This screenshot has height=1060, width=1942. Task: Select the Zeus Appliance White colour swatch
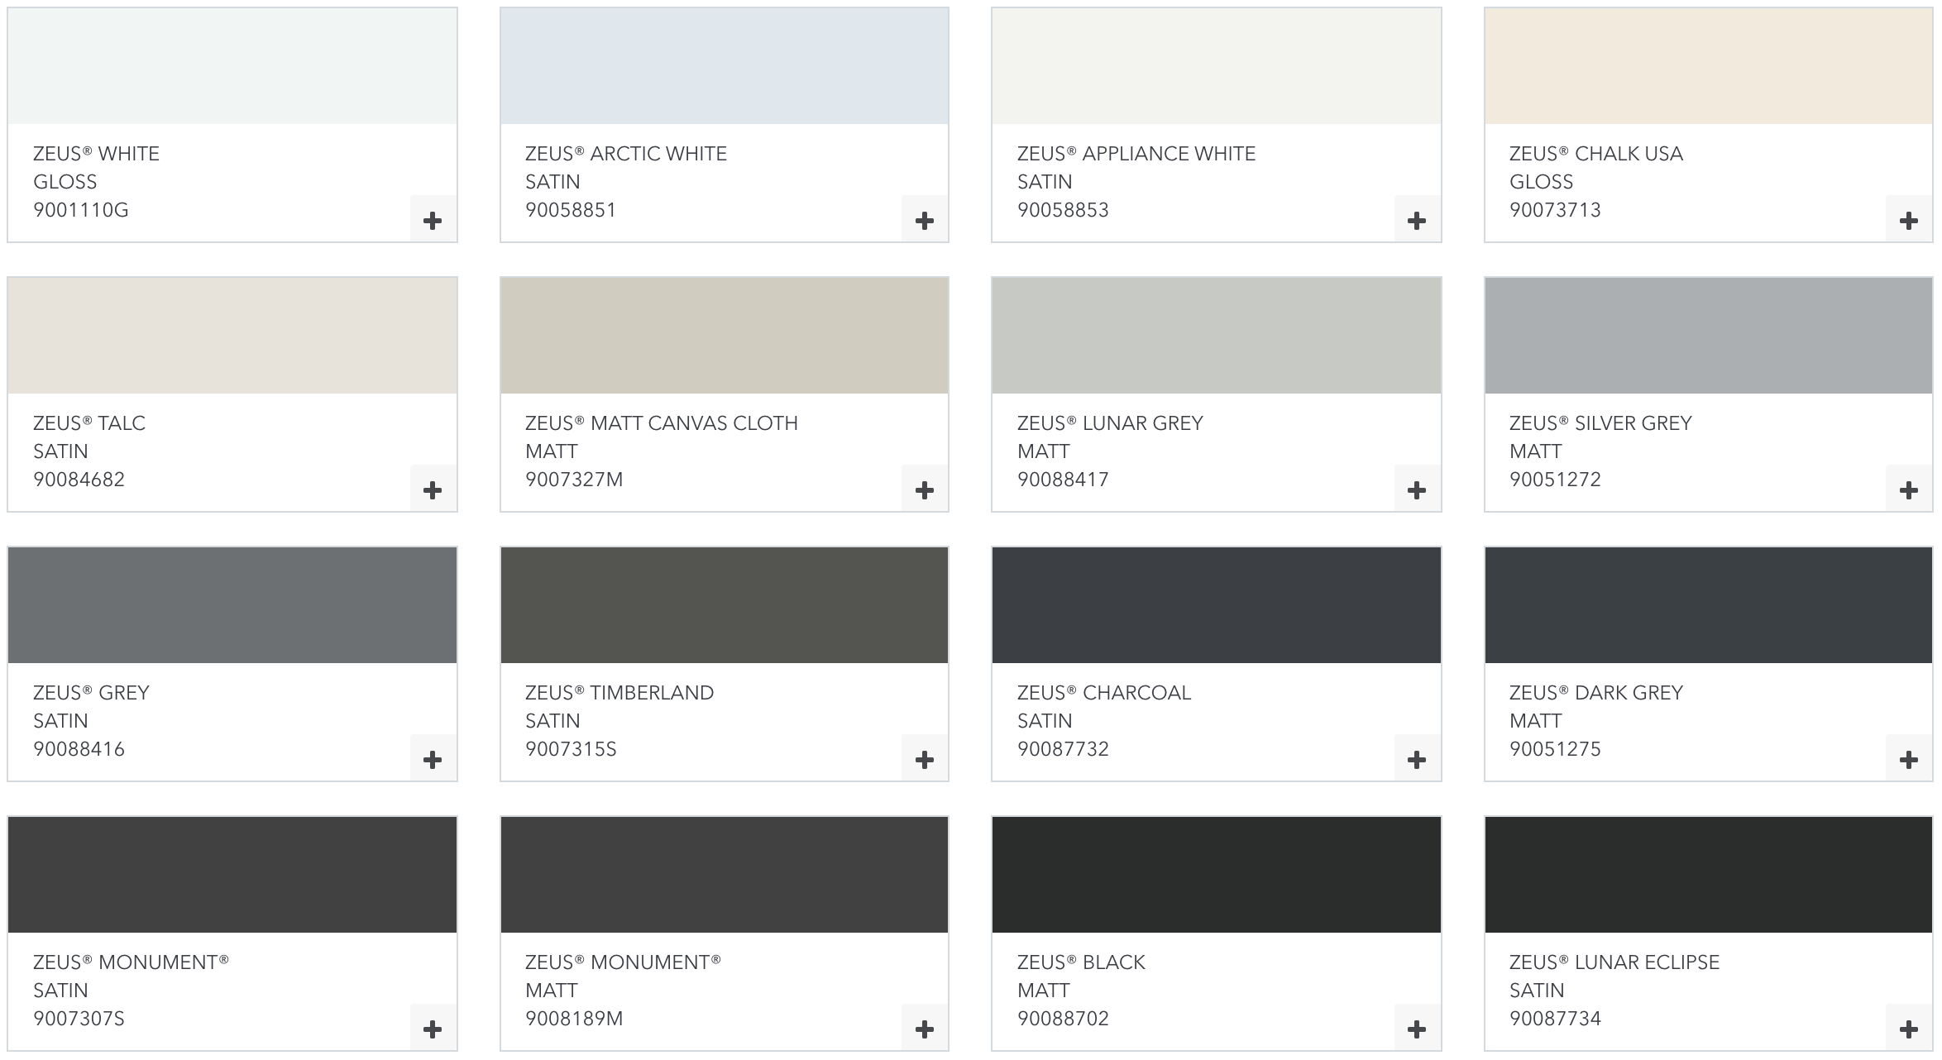(x=1216, y=66)
